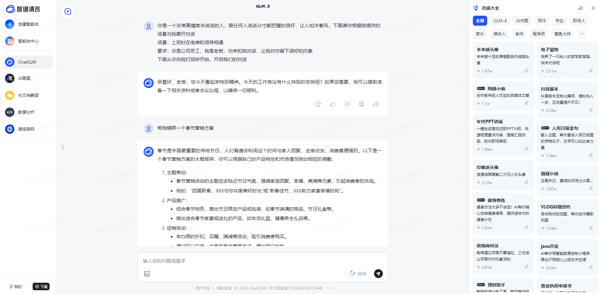Open 高级联网 feature
Image resolution: width=602 pixels, height=294 pixels.
pos(28,129)
